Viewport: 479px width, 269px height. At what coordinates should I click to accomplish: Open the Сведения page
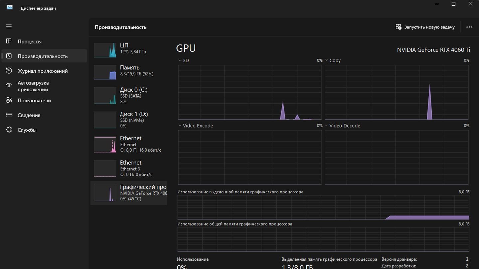point(44,115)
